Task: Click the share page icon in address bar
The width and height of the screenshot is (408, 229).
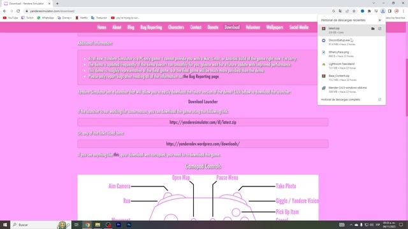Action: click(x=347, y=11)
